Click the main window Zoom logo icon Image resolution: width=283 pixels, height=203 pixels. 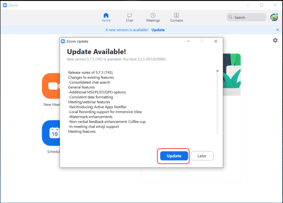pos(5,5)
